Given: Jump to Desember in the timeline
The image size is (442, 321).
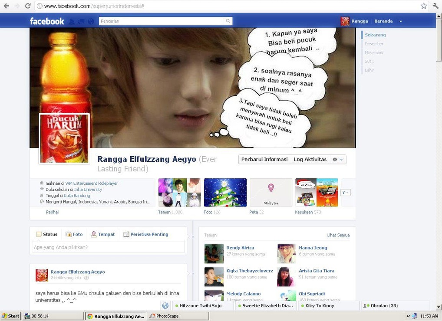Looking at the screenshot, I should (374, 44).
